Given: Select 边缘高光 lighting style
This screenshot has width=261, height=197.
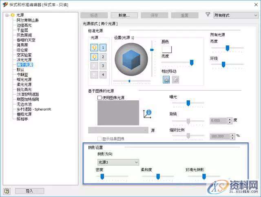Looking at the screenshot, I should click(24, 25).
